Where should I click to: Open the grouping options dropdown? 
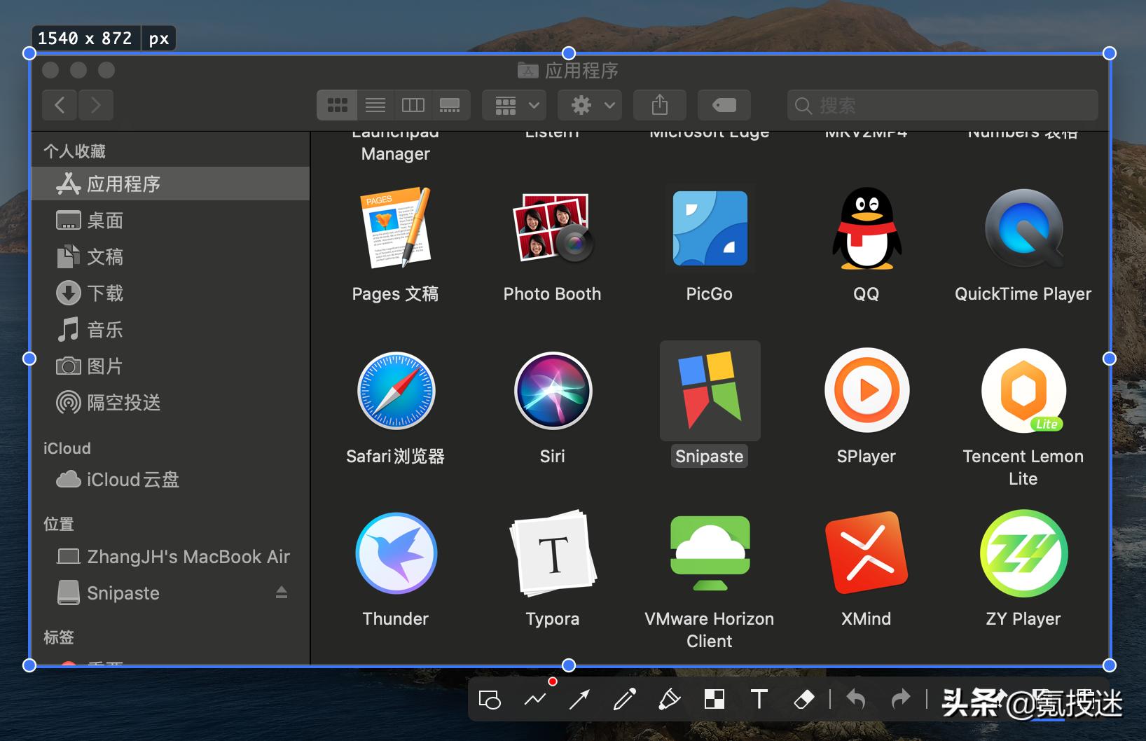513,105
